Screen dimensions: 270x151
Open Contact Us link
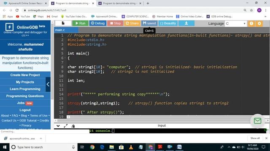pos(9,120)
